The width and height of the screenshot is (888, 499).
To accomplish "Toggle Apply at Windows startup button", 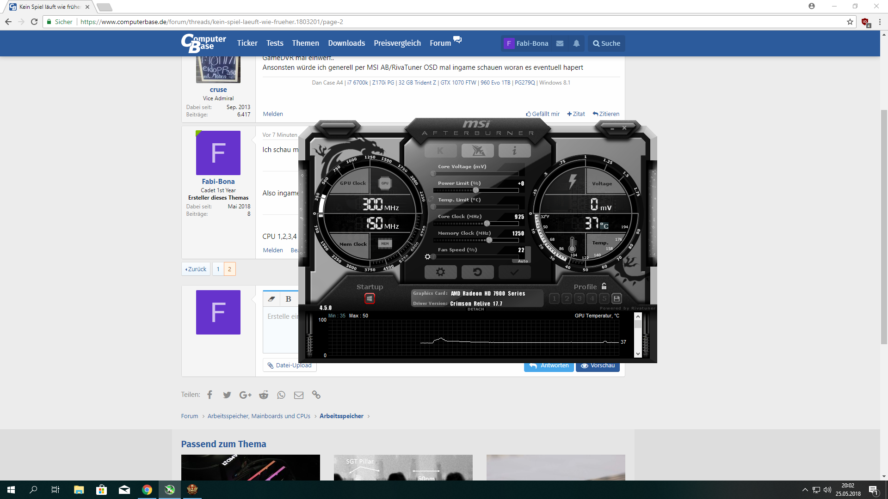I will pos(370,298).
